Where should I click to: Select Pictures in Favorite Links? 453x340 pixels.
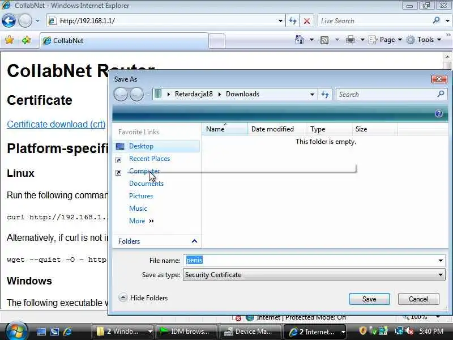click(x=141, y=196)
